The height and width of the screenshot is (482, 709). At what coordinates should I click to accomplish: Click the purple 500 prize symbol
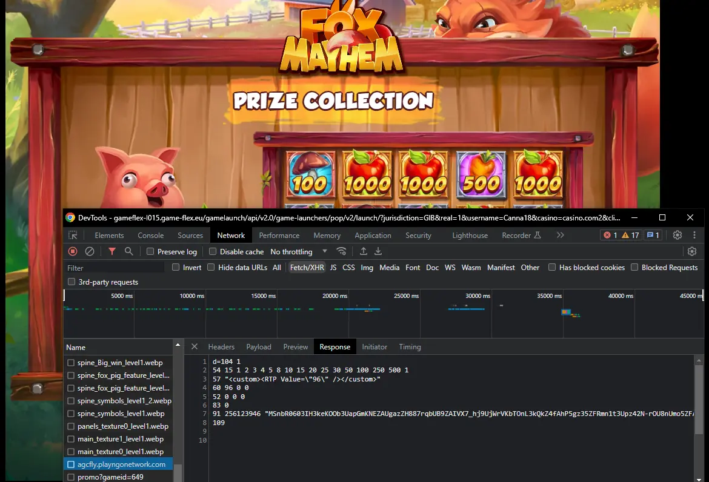point(481,175)
